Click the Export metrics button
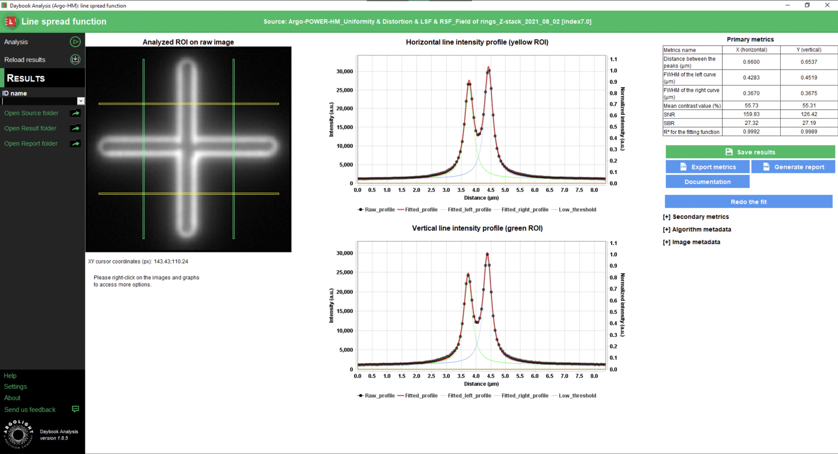This screenshot has height=454, width=838. [707, 167]
